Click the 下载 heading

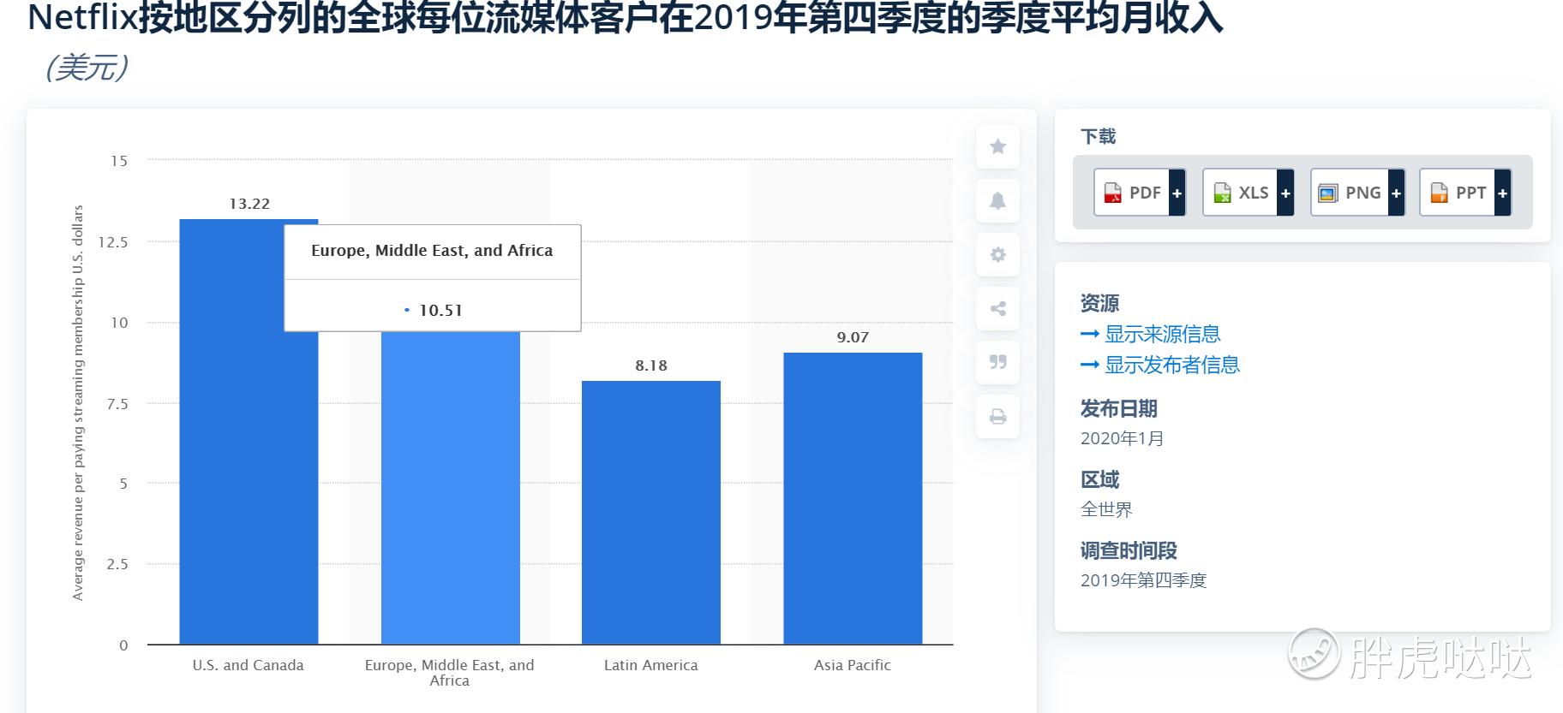pyautogui.click(x=1098, y=137)
